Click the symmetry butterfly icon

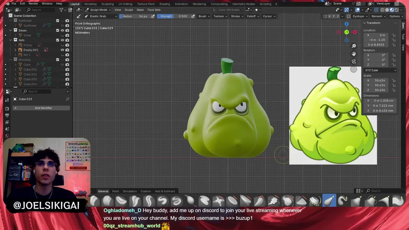click(325, 16)
